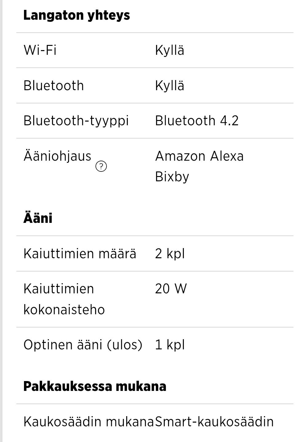This screenshot has height=442, width=295.
Task: Select the 20 W power value
Action: [x=171, y=289]
